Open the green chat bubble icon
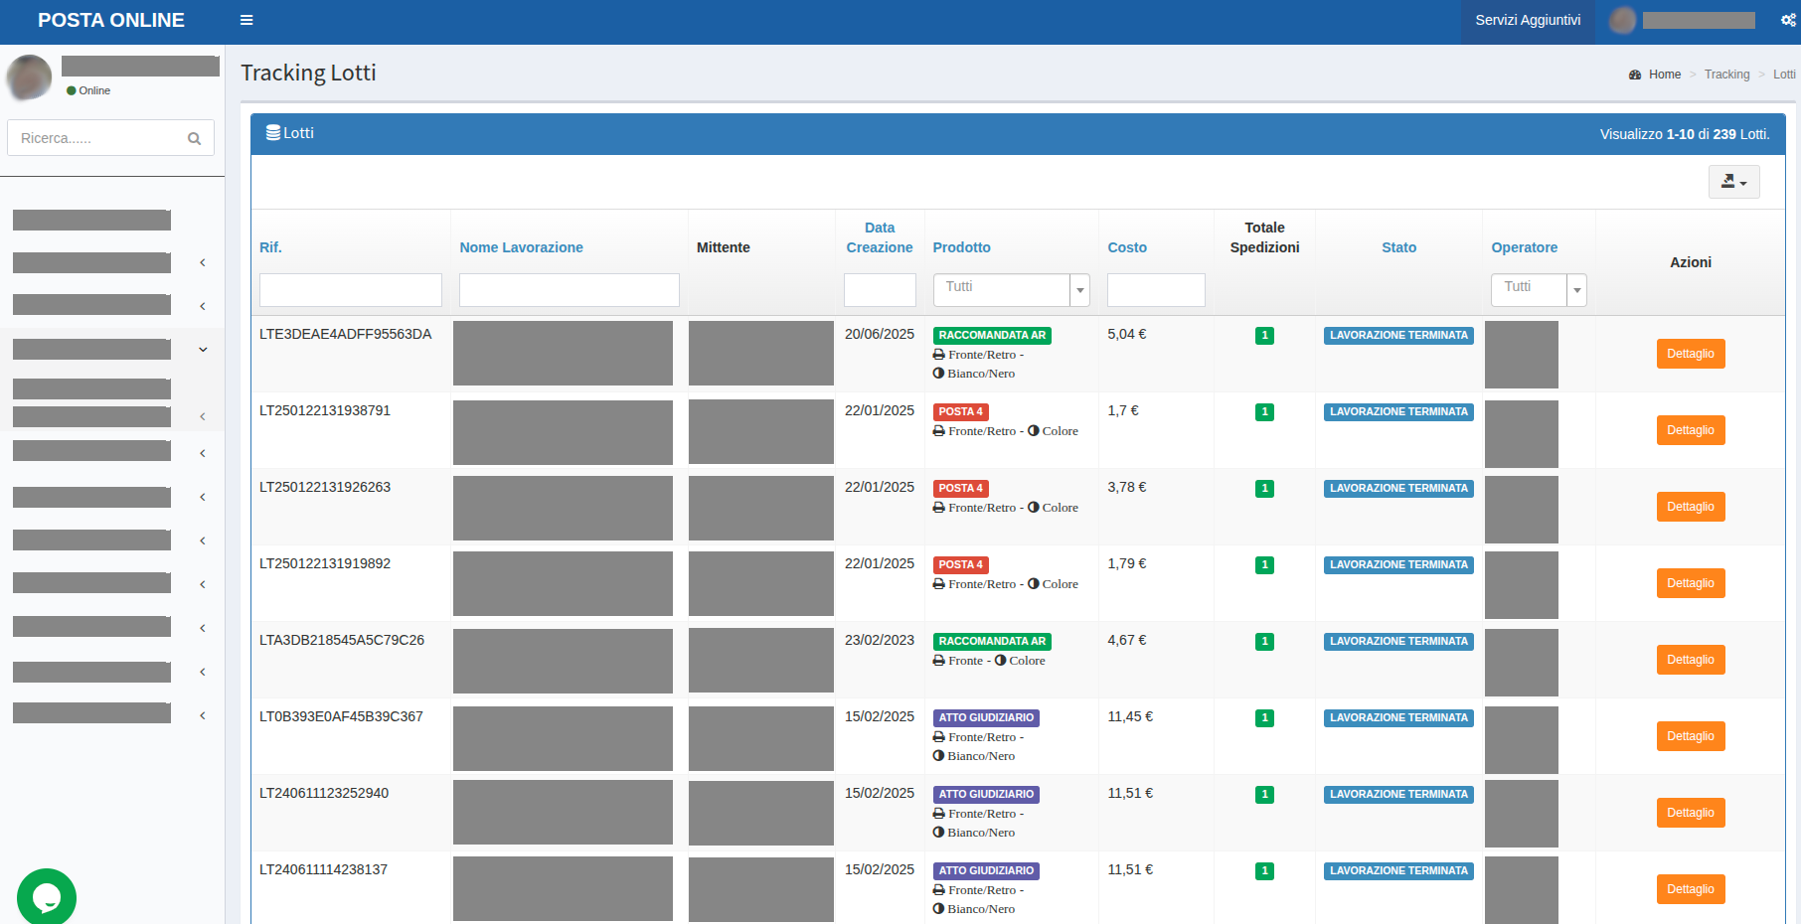The height and width of the screenshot is (924, 1801). click(x=47, y=897)
